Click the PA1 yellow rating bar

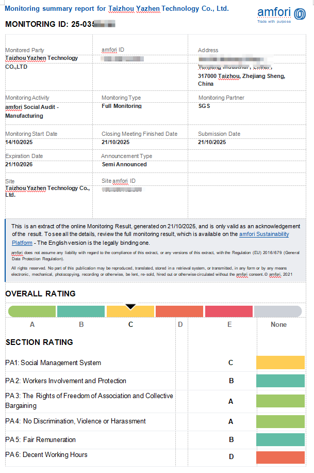click(280, 362)
